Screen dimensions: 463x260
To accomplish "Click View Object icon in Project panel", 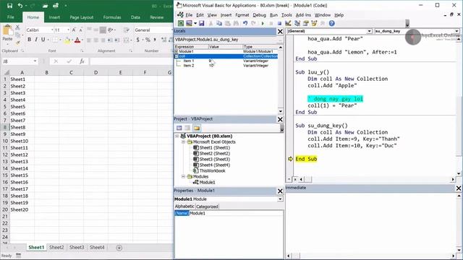I will [188, 128].
